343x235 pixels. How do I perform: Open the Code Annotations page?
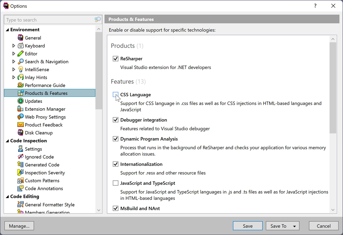(44, 188)
